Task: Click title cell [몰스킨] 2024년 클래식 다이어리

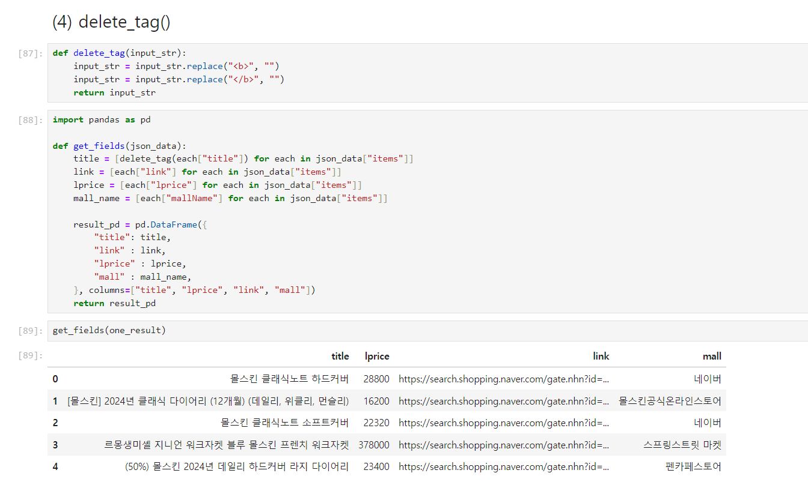Action: (x=208, y=401)
